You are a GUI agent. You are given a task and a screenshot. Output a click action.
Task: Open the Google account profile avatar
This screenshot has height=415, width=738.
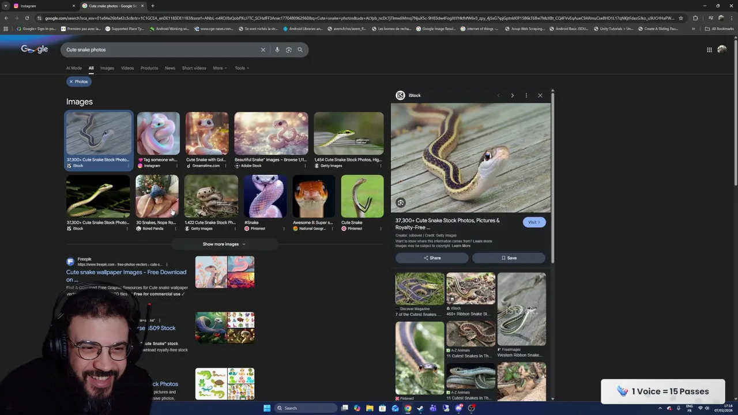pyautogui.click(x=722, y=50)
